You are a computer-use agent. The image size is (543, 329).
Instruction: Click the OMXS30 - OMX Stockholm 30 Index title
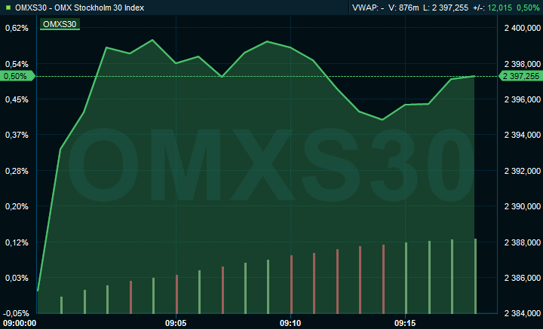(80, 8)
